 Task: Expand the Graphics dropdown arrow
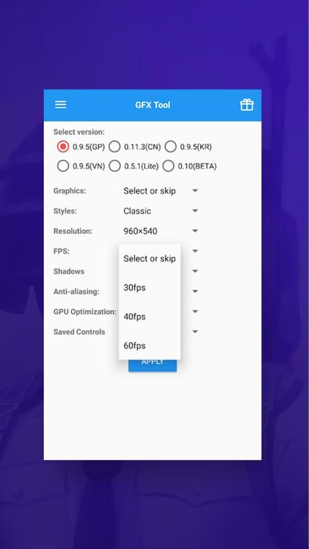click(195, 191)
